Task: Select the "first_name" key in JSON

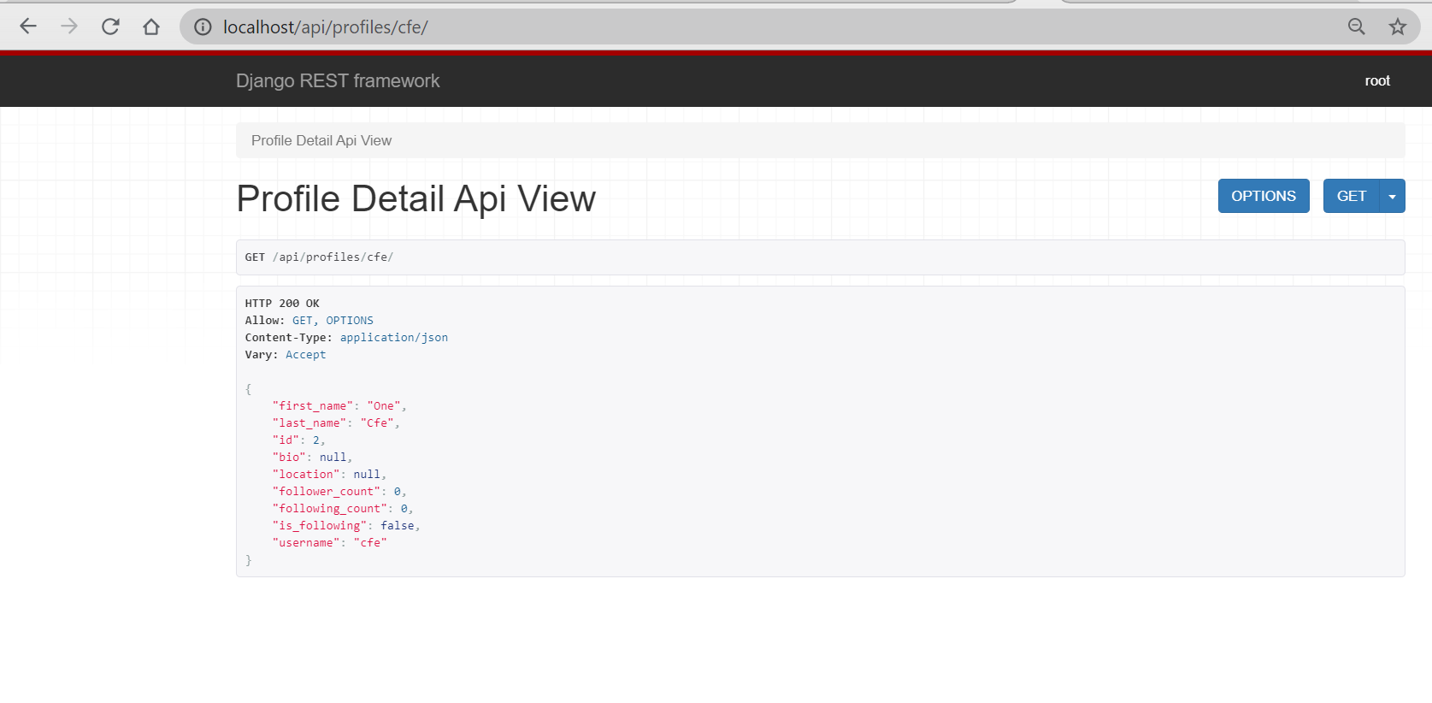Action: [313, 406]
